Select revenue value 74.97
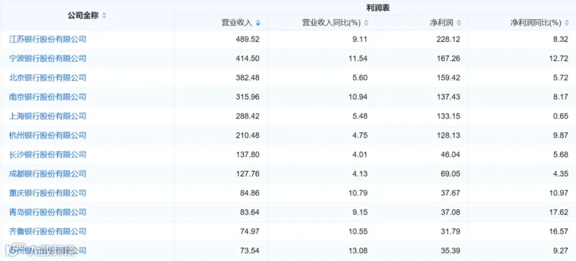 (x=250, y=232)
